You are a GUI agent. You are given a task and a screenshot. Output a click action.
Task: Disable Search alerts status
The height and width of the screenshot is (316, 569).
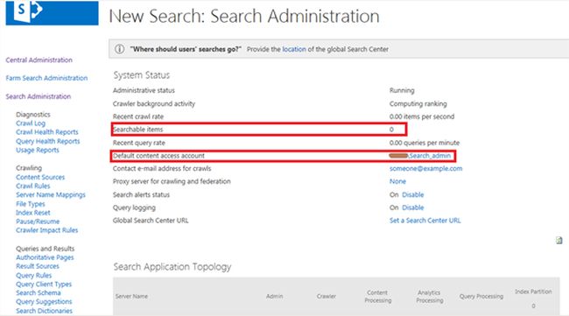(413, 194)
